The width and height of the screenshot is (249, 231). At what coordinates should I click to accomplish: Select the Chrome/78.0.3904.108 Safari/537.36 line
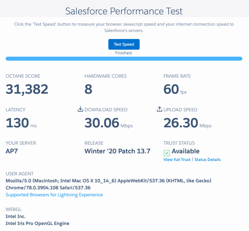48,188
